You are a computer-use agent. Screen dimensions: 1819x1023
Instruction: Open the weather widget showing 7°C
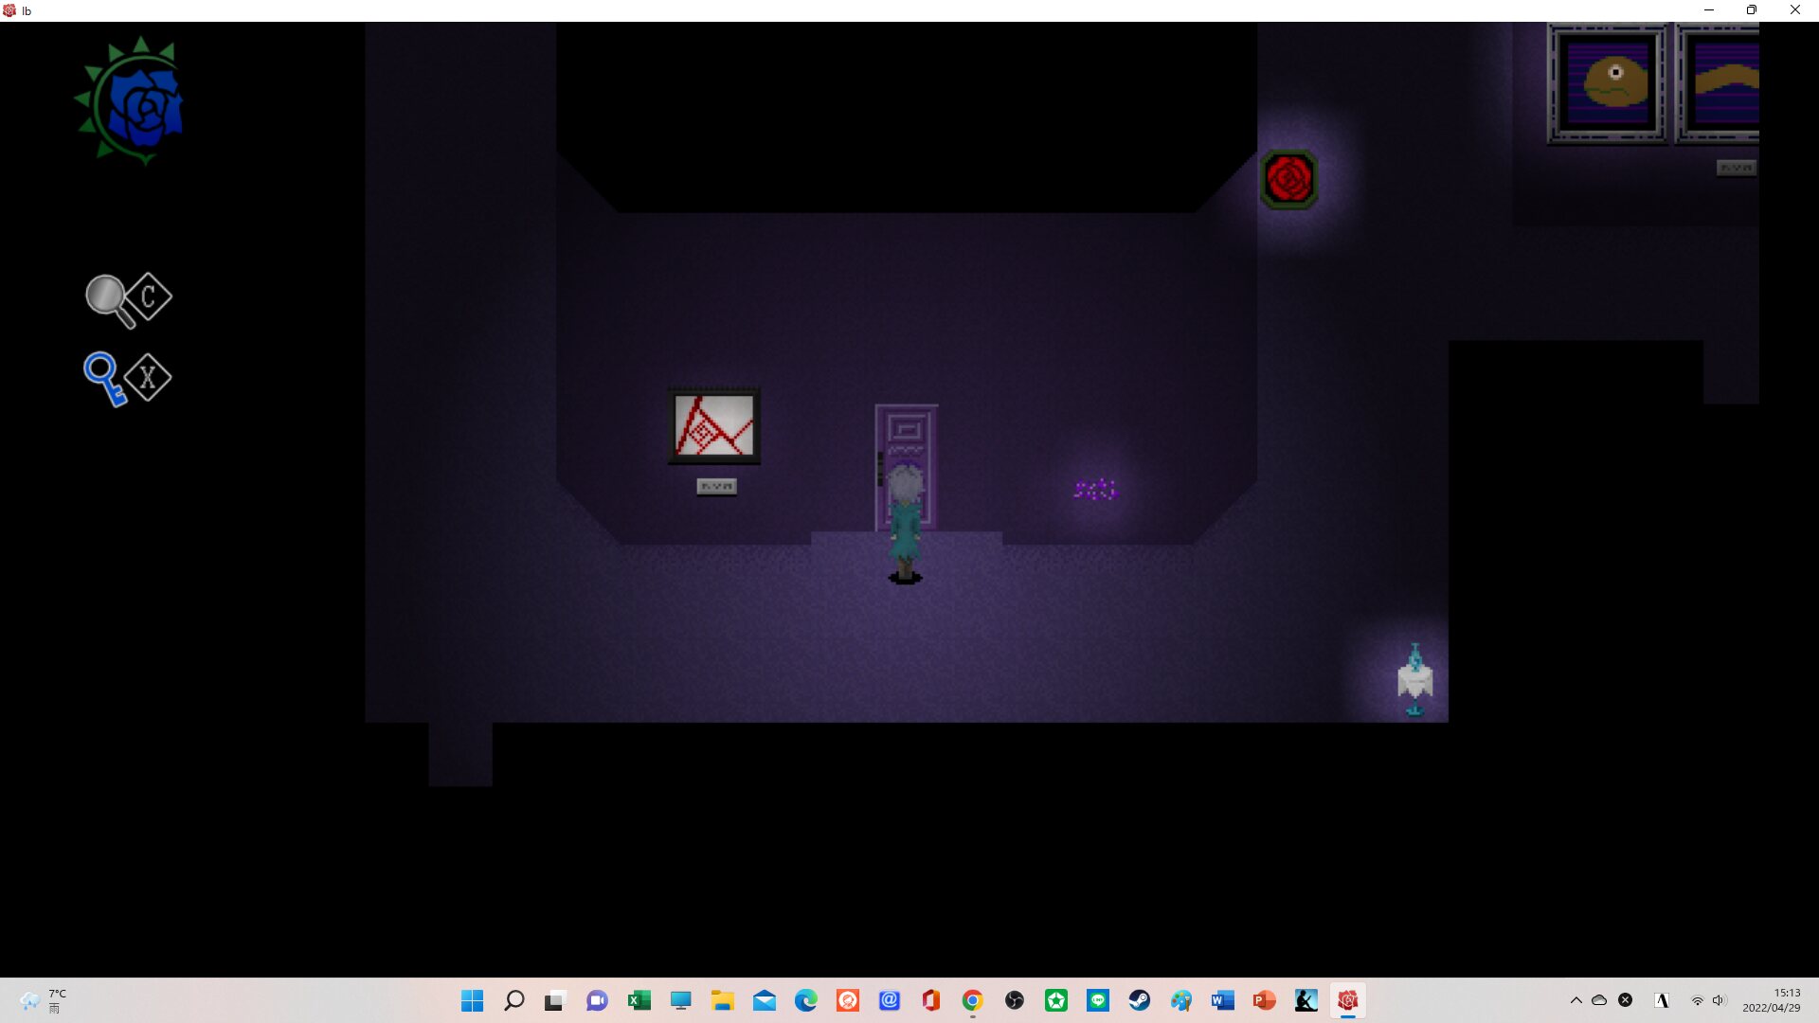[x=43, y=1000]
